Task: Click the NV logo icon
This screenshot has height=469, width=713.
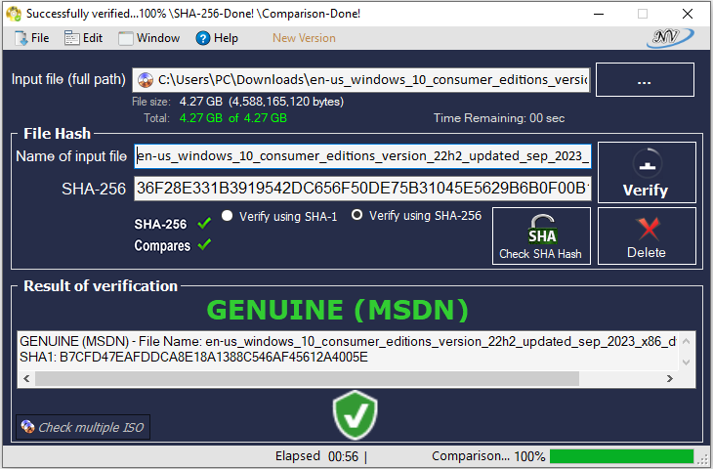Action: click(x=669, y=37)
